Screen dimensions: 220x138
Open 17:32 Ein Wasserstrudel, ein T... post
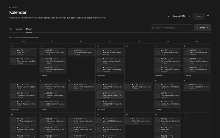point(24,121)
